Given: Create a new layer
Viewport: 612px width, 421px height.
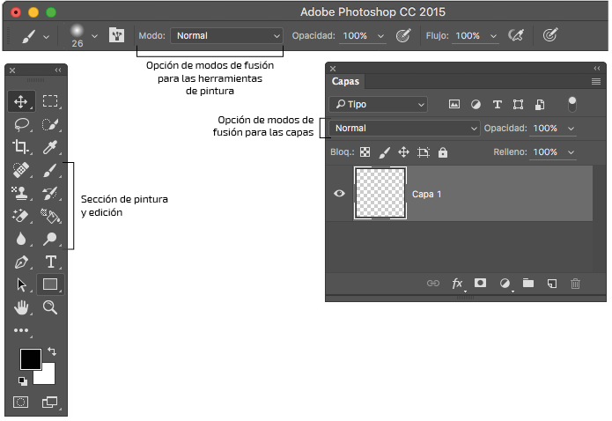Looking at the screenshot, I should [x=552, y=283].
